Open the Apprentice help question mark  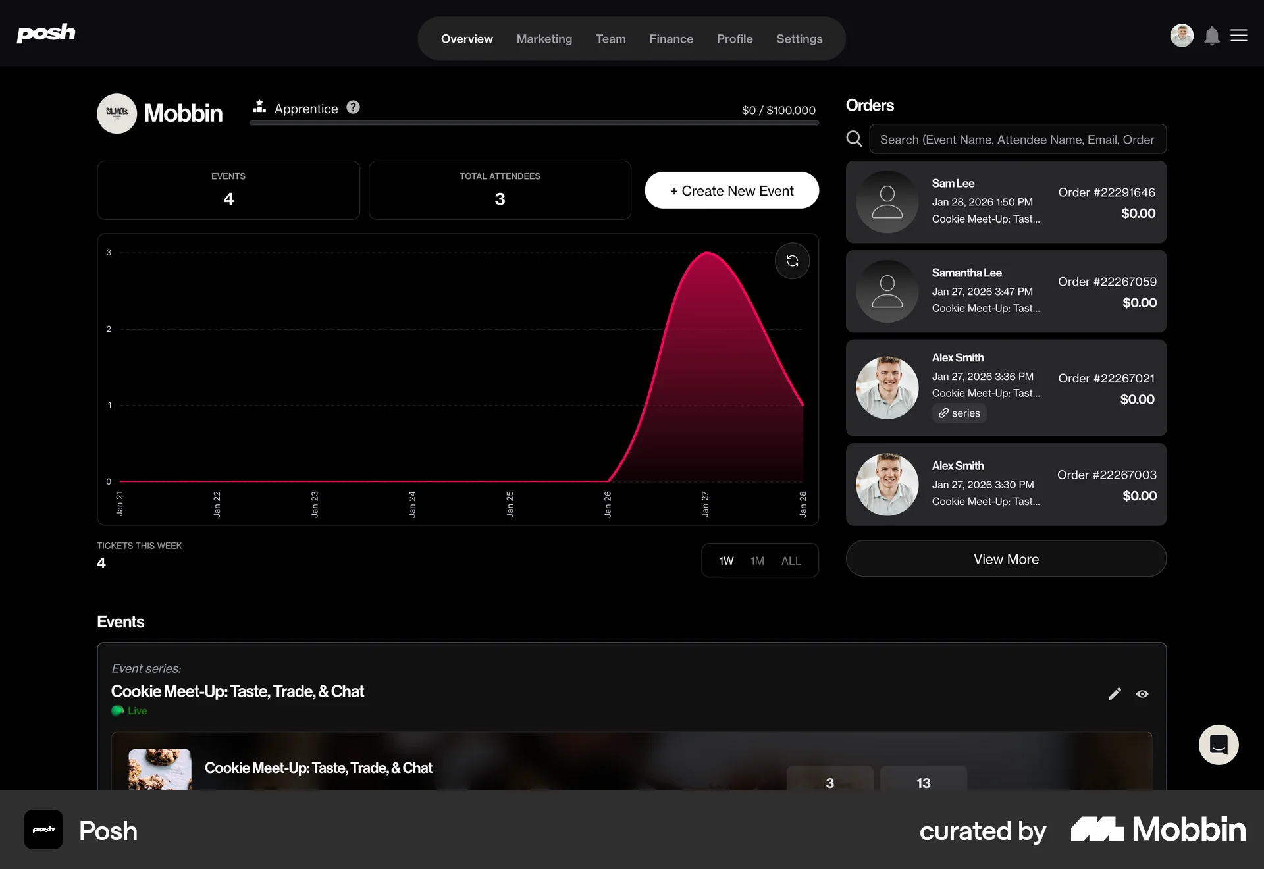353,107
